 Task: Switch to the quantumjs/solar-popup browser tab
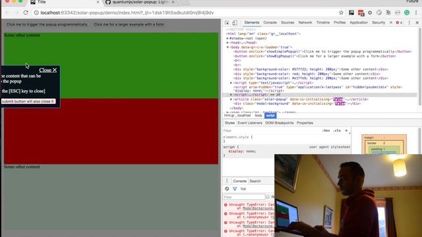140,3
